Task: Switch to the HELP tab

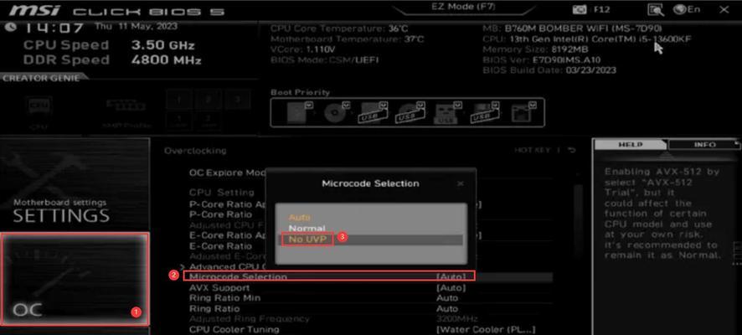Action: [631, 145]
